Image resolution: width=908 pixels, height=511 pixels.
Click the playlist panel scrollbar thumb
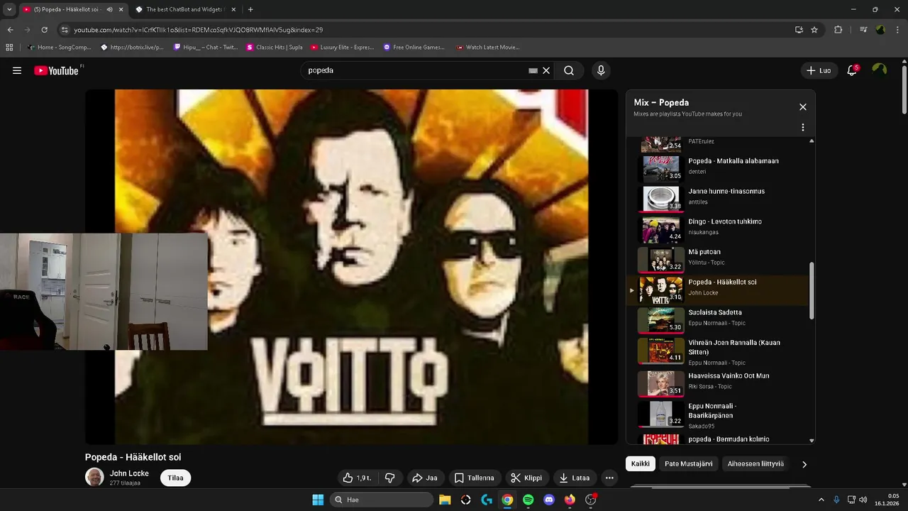812,292
